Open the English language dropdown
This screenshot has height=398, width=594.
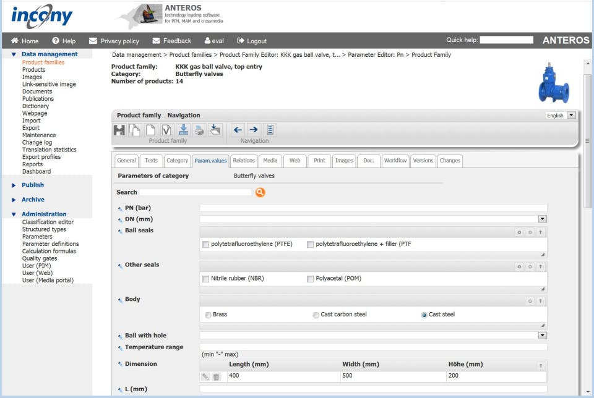click(x=571, y=115)
